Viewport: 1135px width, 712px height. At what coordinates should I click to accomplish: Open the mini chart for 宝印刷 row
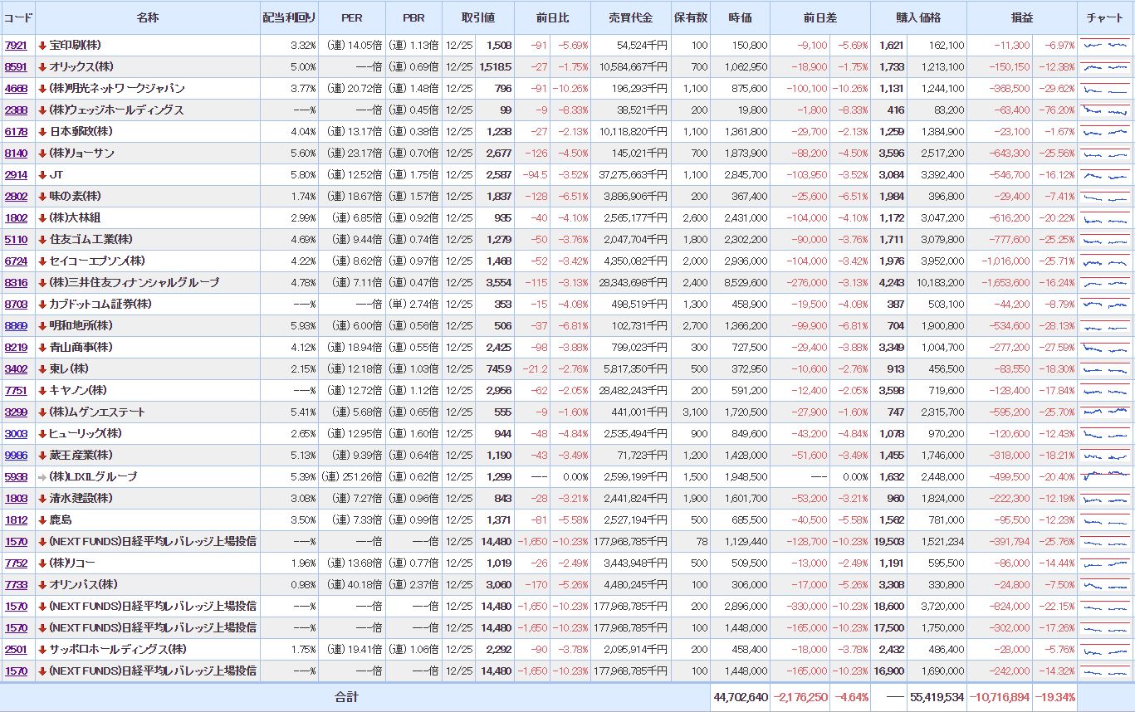(1105, 46)
